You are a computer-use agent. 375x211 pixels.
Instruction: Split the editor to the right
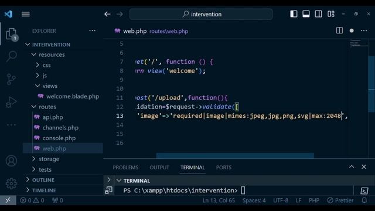coord(339,30)
